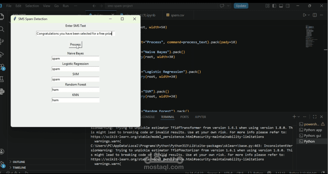Open the Run menu
The width and height of the screenshot is (328, 174).
(x=66, y=6)
